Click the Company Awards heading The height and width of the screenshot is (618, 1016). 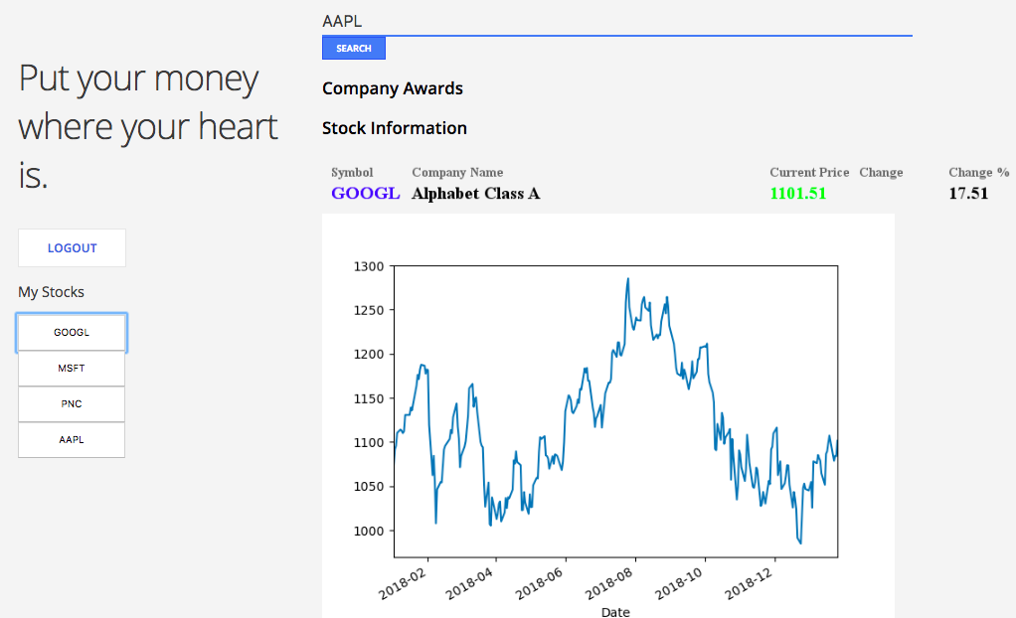tap(393, 88)
